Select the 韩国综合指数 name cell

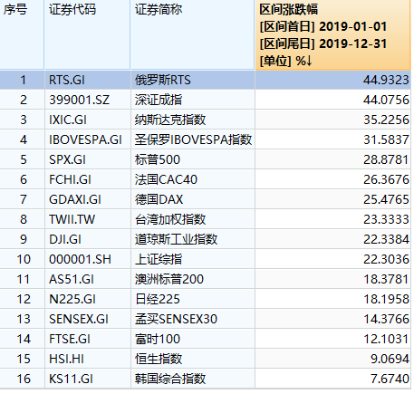pyautogui.click(x=193, y=379)
